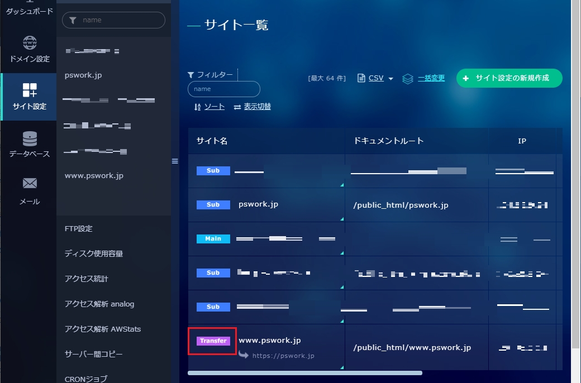Viewport: 581px width, 383px height.
Task: Click the name filter input field
Action: point(223,89)
